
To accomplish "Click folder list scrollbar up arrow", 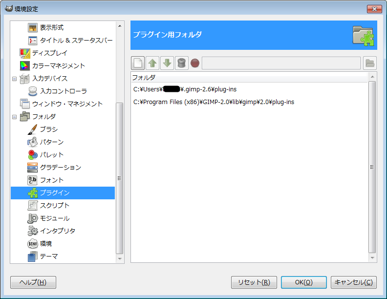I will [x=372, y=77].
